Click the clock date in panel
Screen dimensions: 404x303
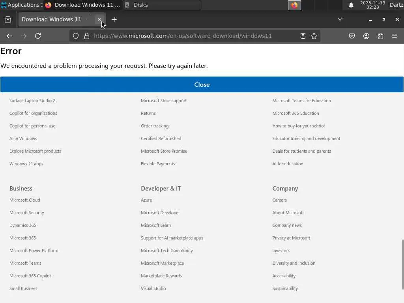(x=372, y=5)
